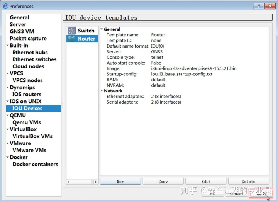Select Cloud nodes in the tree
The width and height of the screenshot is (278, 202).
(28, 66)
